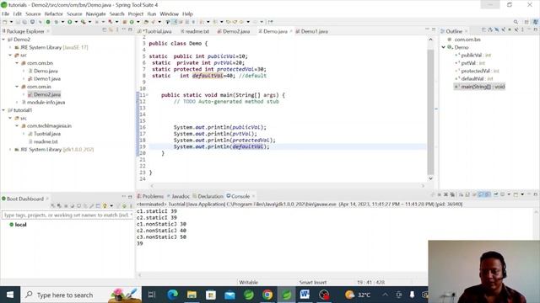Viewport: 540px width, 303px height.
Task: Collapse the tutorial1 project node
Action: pos(3,110)
